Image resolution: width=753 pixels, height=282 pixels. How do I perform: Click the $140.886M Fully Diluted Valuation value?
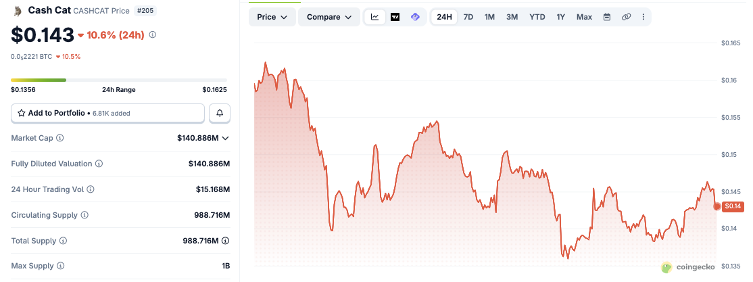click(210, 164)
